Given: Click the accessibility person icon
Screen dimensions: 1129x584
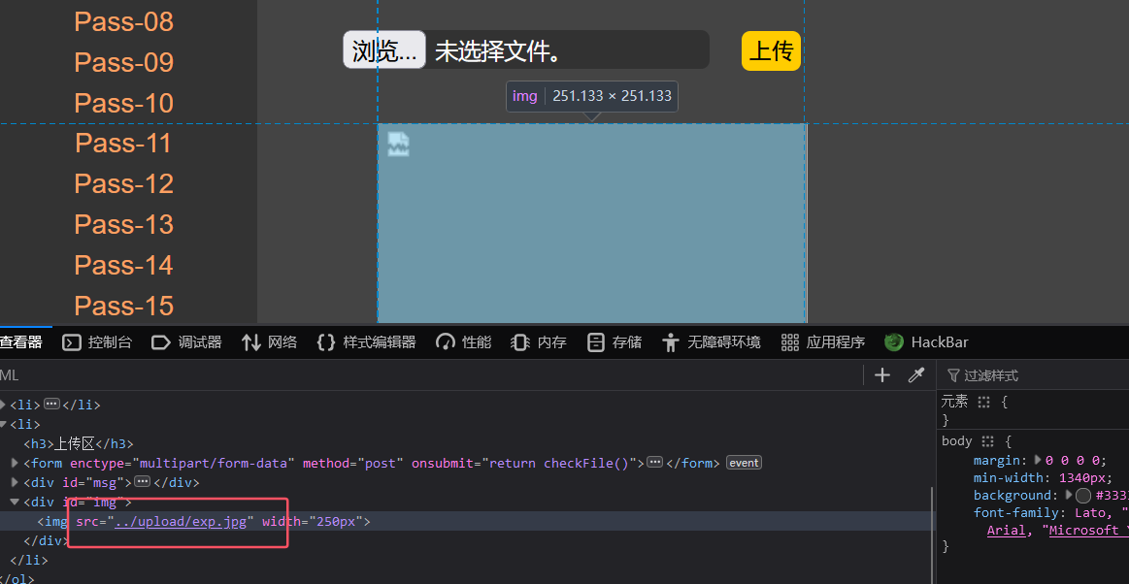Looking at the screenshot, I should pos(671,342).
